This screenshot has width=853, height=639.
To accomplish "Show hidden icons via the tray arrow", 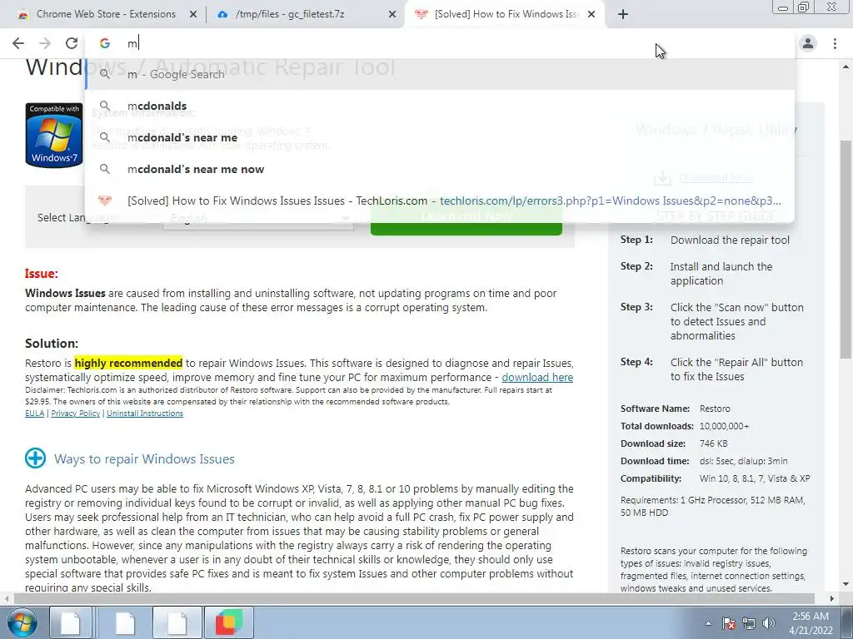I will (708, 623).
